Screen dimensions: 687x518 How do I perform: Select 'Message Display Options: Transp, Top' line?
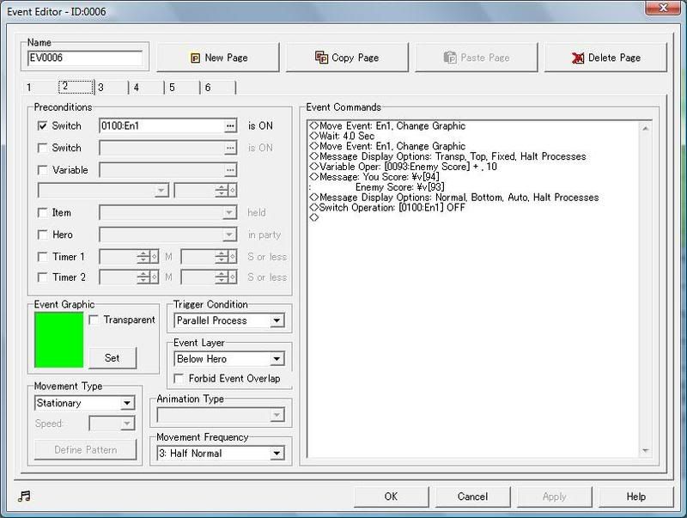pos(447,156)
